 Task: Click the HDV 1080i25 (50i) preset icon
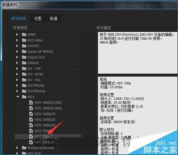tap(31, 102)
